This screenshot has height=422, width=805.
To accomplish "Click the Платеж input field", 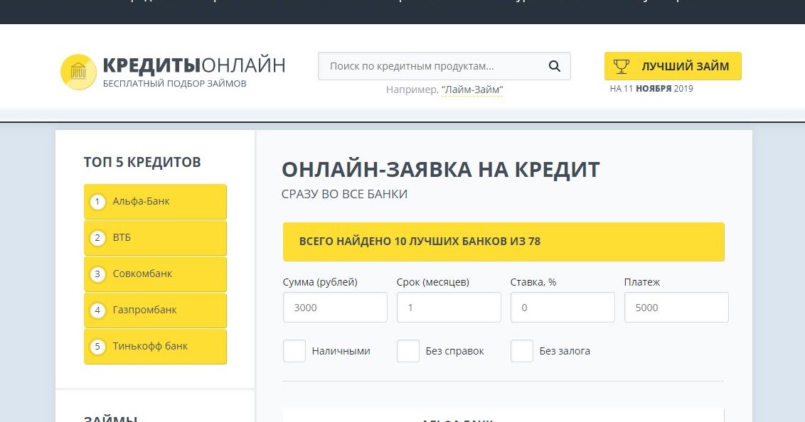I will [677, 307].
